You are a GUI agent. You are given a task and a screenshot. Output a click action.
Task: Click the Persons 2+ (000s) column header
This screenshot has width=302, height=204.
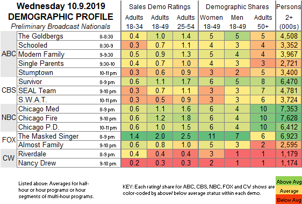click(289, 17)
